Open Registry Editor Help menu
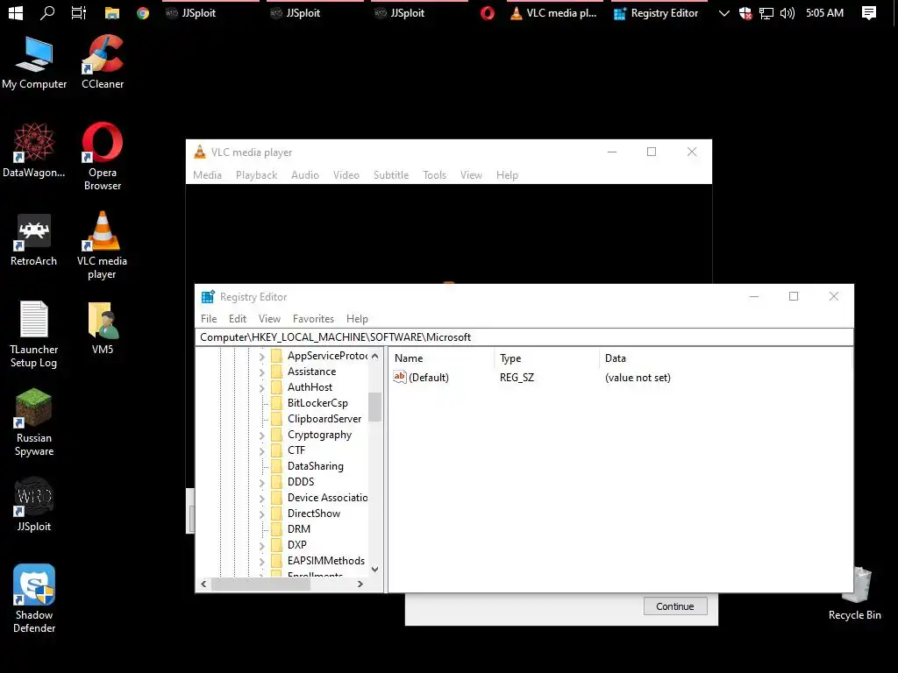 click(357, 319)
